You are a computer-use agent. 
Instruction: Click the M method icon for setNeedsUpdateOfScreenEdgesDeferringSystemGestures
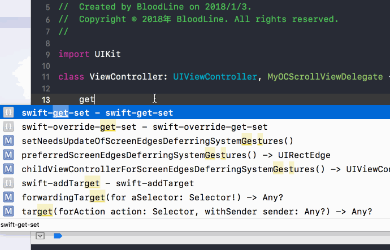tap(8, 141)
